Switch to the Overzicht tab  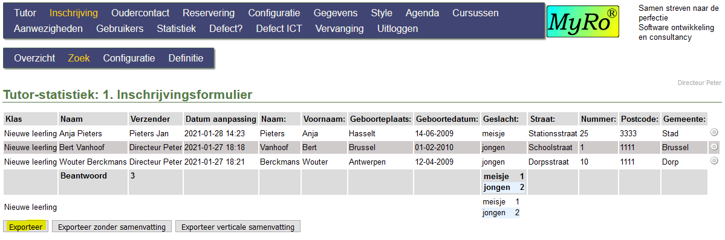point(34,58)
